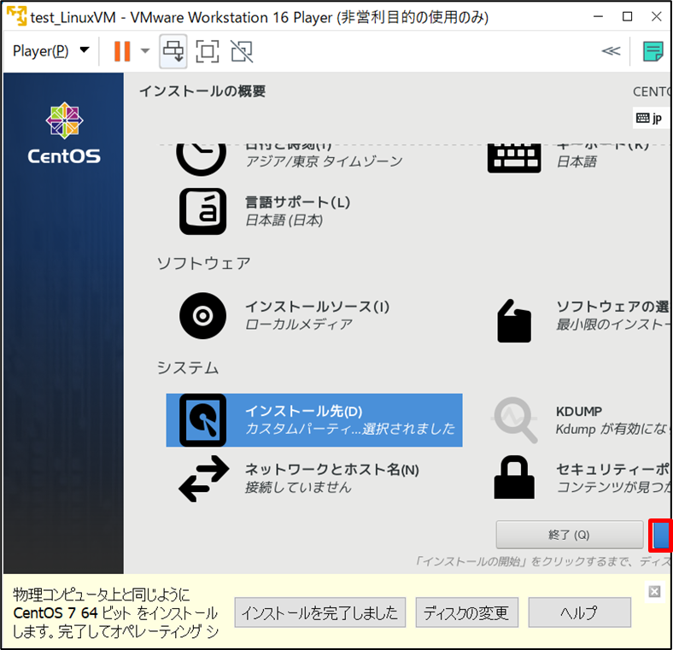Open the software selection package icon
Viewport: 673px width, 650px height.
pyautogui.click(x=514, y=320)
